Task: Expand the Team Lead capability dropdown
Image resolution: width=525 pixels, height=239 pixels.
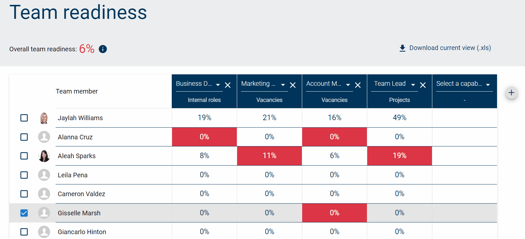Action: coord(413,85)
